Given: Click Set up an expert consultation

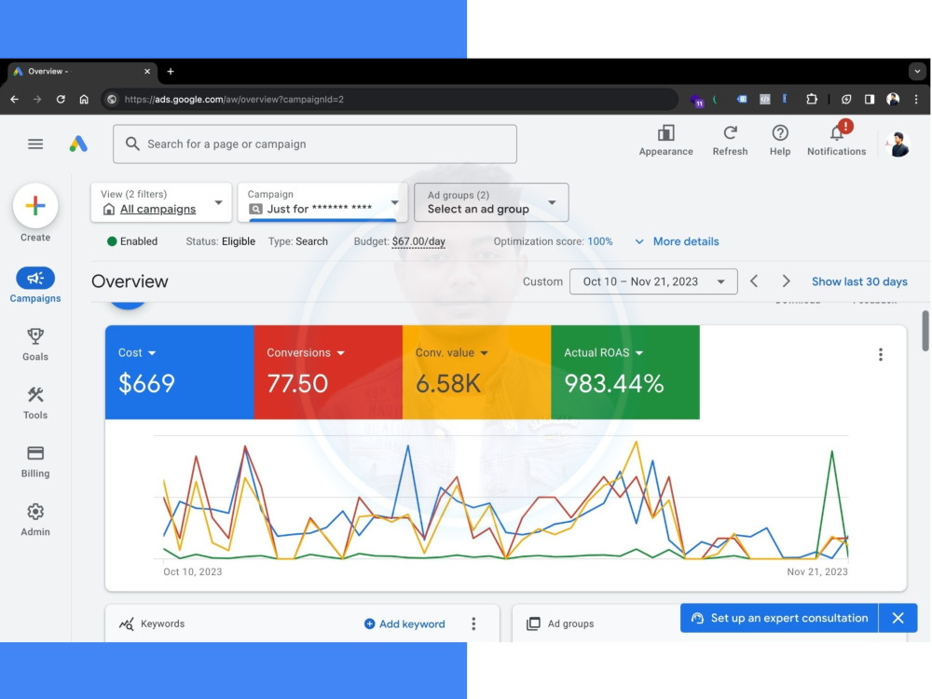Looking at the screenshot, I should pyautogui.click(x=779, y=618).
